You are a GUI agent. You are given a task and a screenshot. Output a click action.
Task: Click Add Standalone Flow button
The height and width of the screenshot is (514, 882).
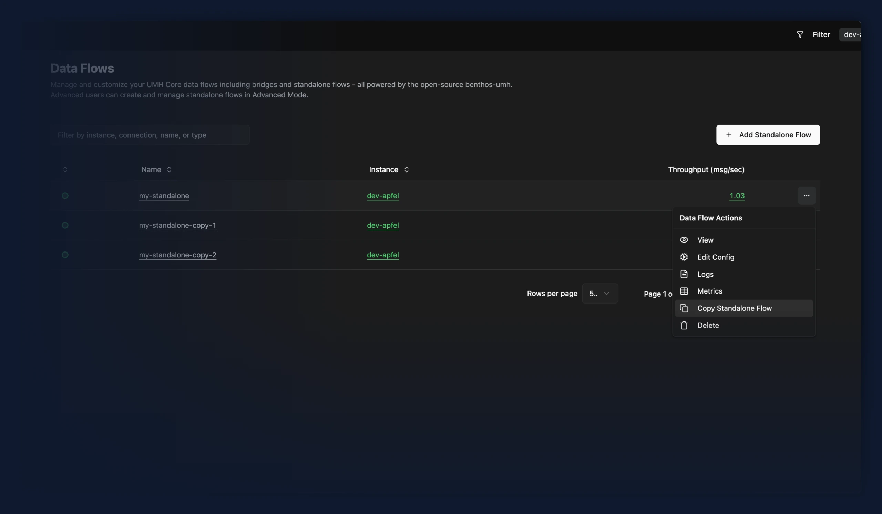tap(768, 135)
